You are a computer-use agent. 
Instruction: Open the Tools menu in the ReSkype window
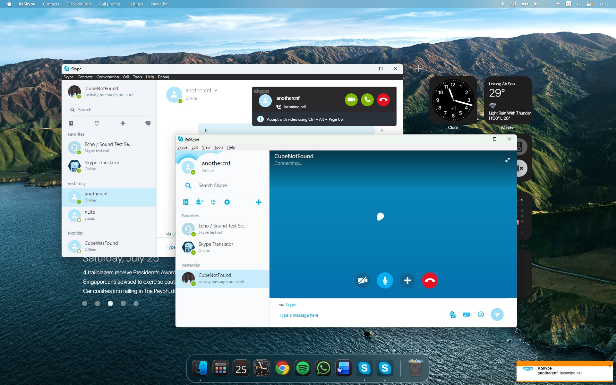tap(218, 147)
